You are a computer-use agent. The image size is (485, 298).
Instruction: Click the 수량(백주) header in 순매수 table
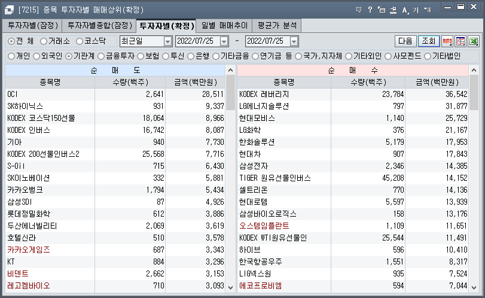pos(368,83)
